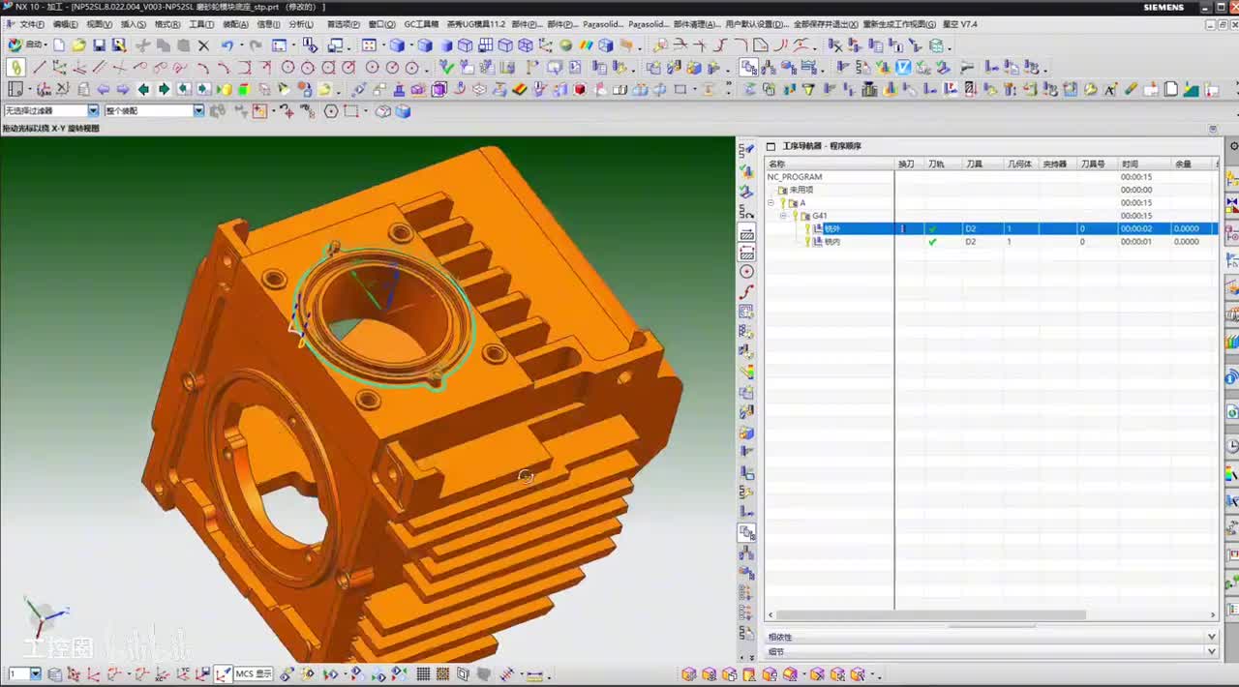
Task: Click the Cut scissors icon
Action: [143, 45]
